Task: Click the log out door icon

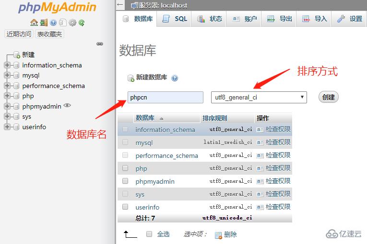Action: (x=44, y=22)
